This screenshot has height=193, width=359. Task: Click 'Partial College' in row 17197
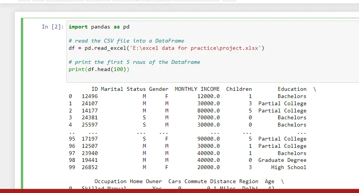pos(282,139)
